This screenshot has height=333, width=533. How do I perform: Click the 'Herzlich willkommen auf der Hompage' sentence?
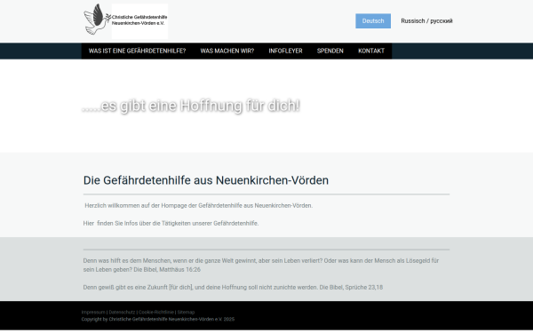click(x=198, y=206)
